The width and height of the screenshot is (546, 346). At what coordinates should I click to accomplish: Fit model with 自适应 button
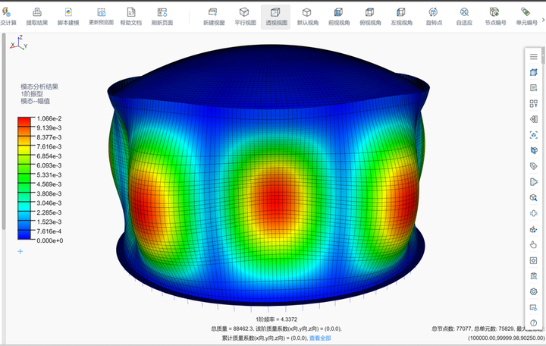463,15
